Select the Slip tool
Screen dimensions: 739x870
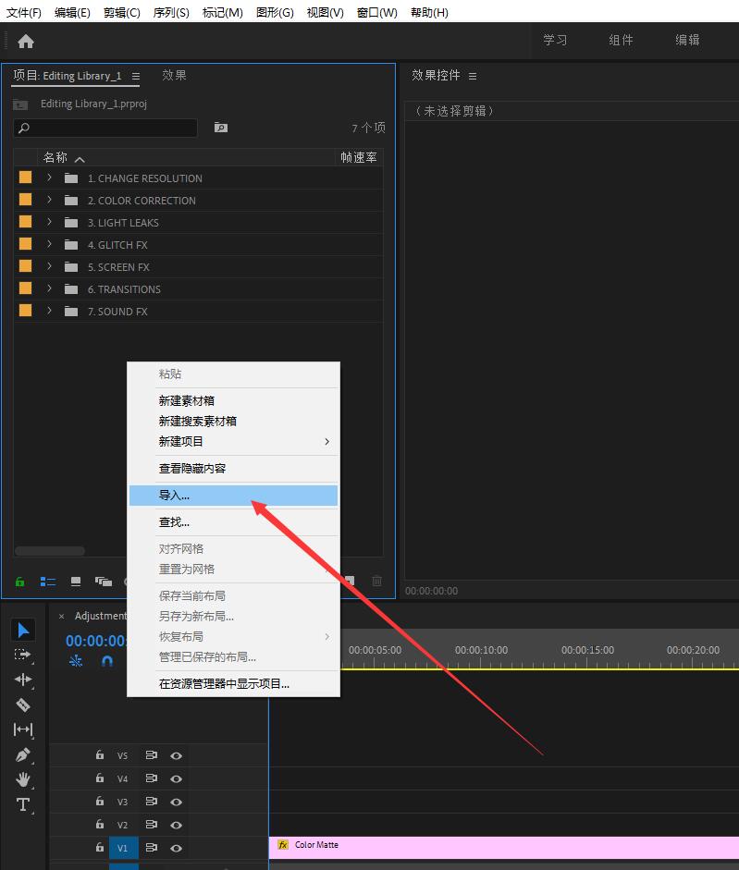point(23,729)
